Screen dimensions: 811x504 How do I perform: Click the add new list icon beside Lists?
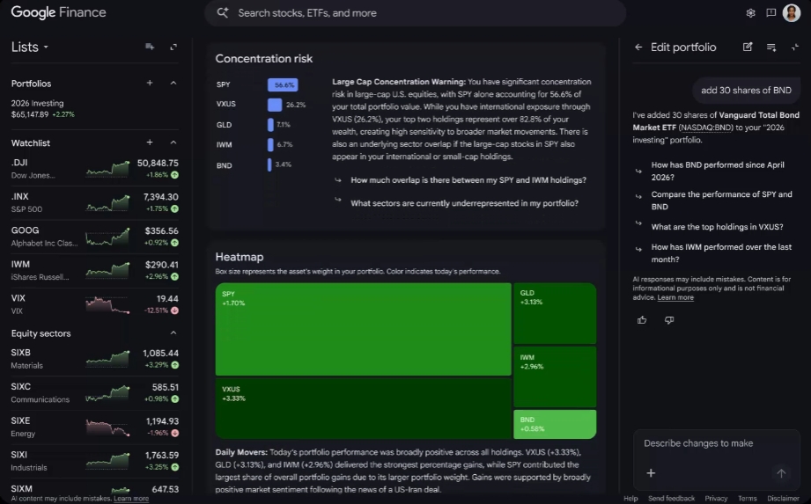point(150,47)
